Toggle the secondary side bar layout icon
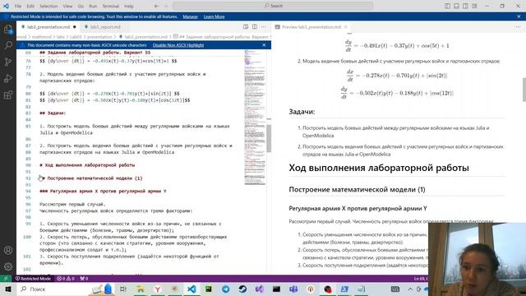This screenshot has width=526, height=296. [x=466, y=6]
